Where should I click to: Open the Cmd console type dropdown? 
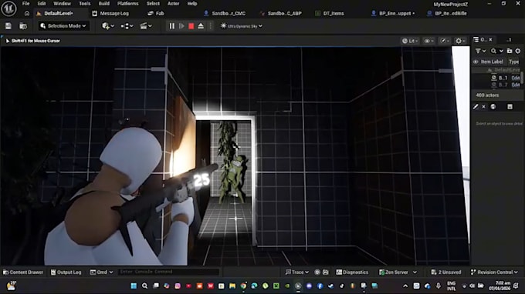[101, 272]
